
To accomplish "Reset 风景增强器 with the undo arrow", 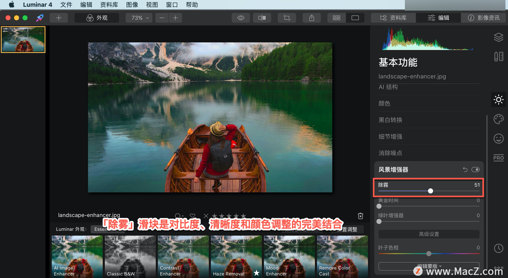I will [465, 170].
